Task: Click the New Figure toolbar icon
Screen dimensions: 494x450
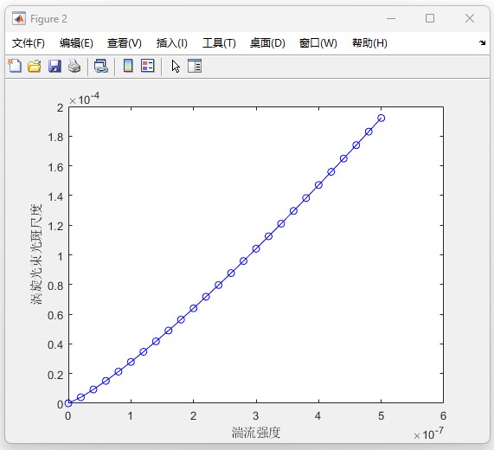Action: point(15,66)
